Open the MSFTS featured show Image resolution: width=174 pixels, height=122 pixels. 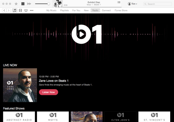[x=53, y=117]
